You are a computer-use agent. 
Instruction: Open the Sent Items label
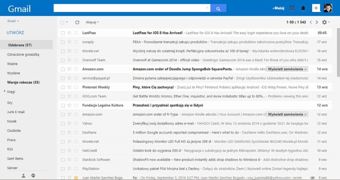[15, 159]
